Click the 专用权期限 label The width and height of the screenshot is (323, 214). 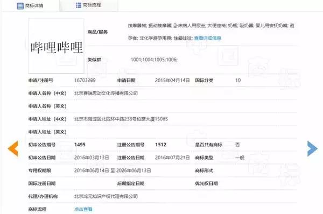[39, 170]
